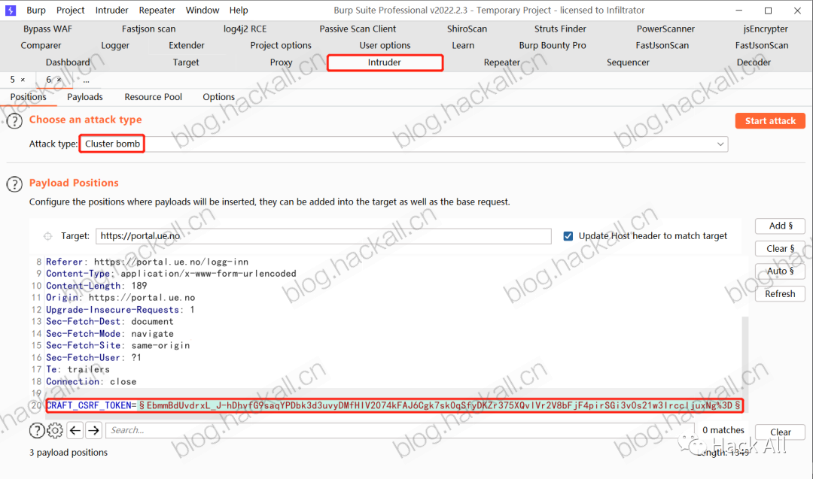Close Intruder tab number 5

23,80
